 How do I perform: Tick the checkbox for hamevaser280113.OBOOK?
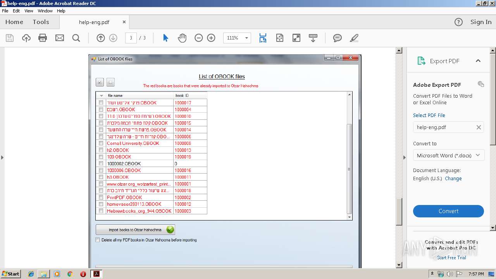(x=101, y=204)
